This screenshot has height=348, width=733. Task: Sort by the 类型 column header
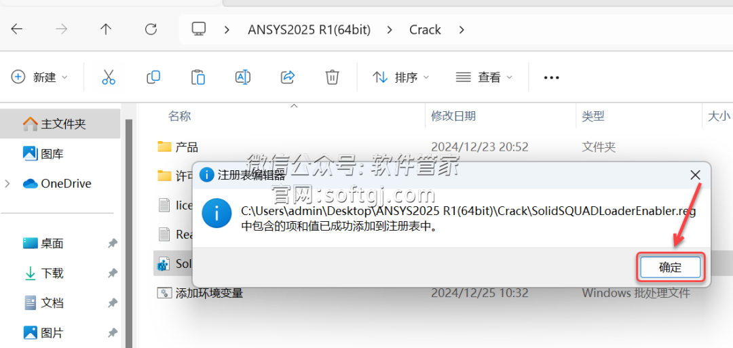point(593,116)
